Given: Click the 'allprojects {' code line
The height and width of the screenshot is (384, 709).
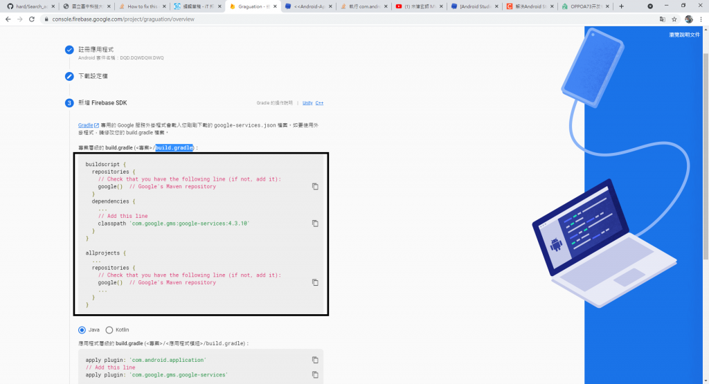Looking at the screenshot, I should (105, 253).
